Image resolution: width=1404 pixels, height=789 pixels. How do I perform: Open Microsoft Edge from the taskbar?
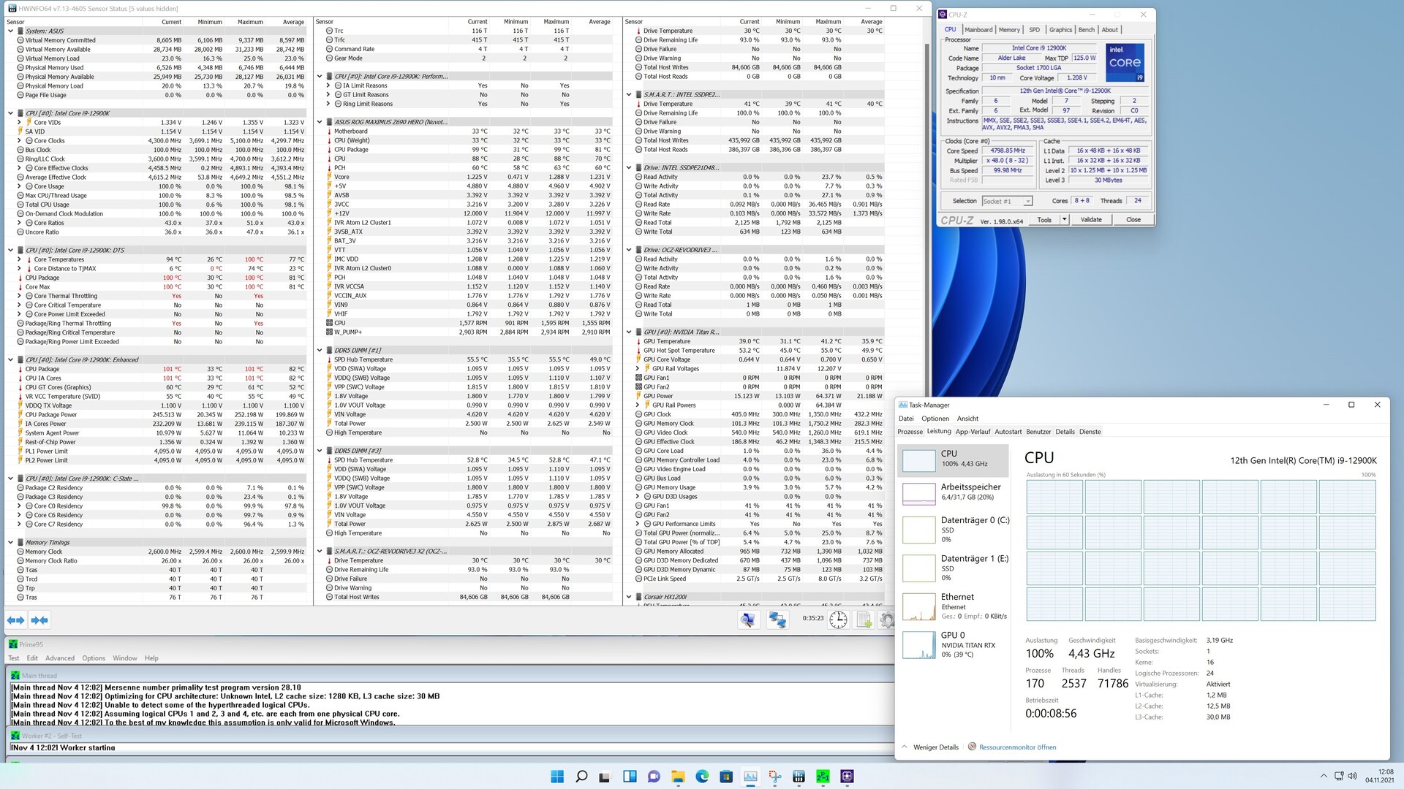(x=702, y=776)
